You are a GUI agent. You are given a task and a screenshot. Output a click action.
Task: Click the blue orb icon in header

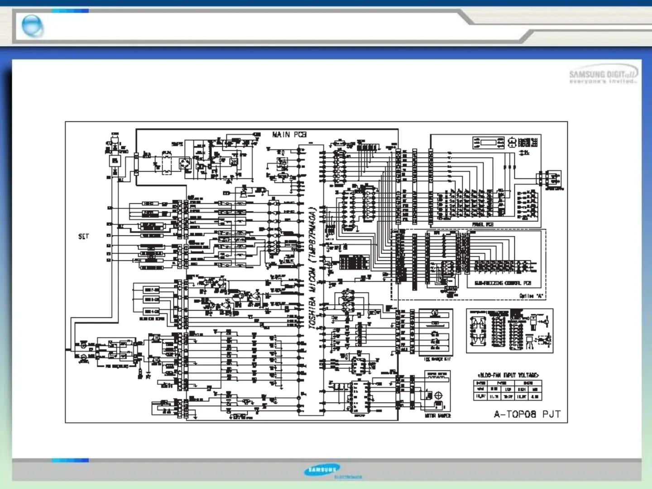pyautogui.click(x=33, y=26)
